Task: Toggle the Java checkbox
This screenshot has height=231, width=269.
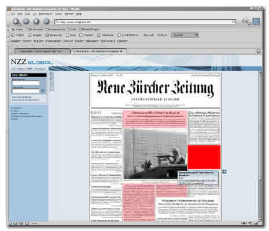Action: [68, 35]
